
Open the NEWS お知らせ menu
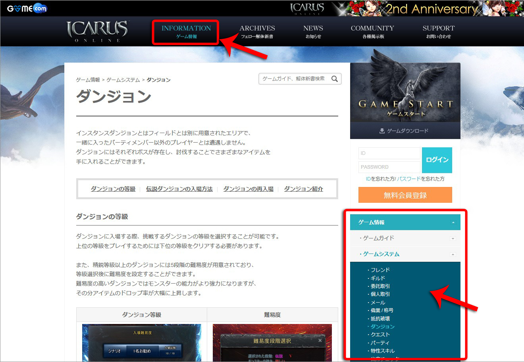[313, 32]
